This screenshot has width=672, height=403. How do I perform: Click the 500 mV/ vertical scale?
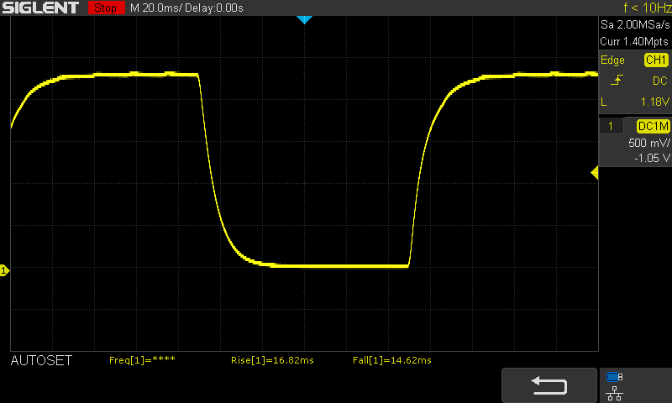point(648,143)
